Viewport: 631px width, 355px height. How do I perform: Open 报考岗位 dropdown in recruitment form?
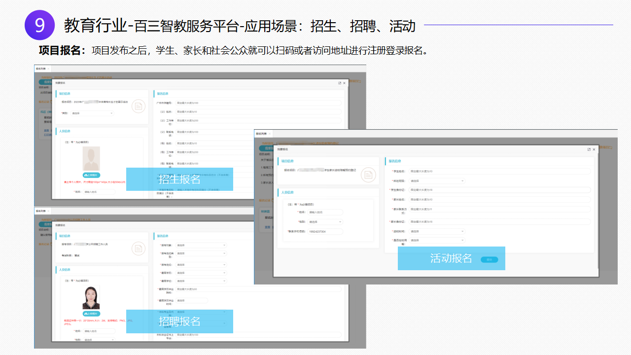click(201, 265)
